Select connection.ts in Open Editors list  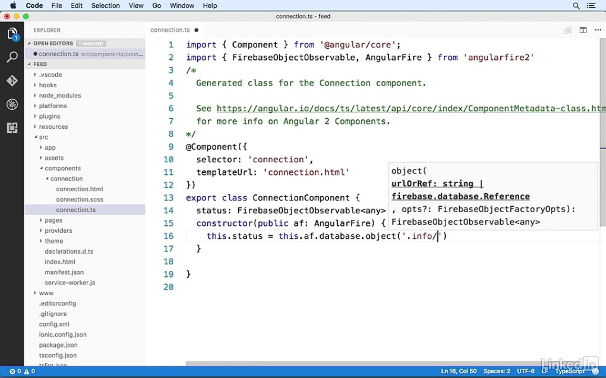85,54
